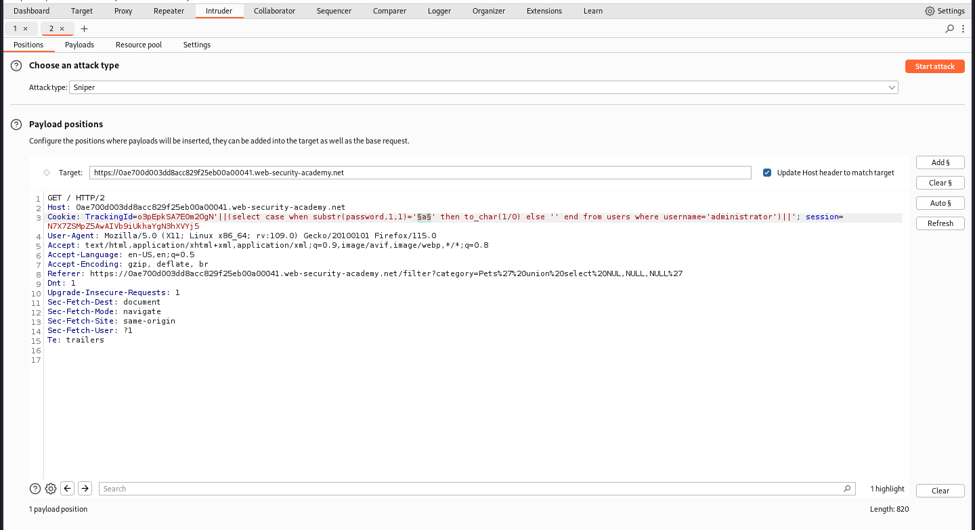Click the Add § button
975x530 pixels.
pos(940,162)
